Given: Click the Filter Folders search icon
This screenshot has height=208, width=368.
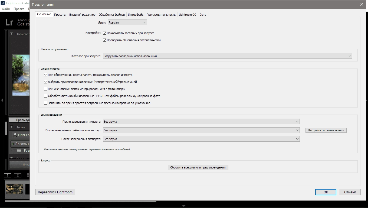Looking at the screenshot, I should 15,135.
